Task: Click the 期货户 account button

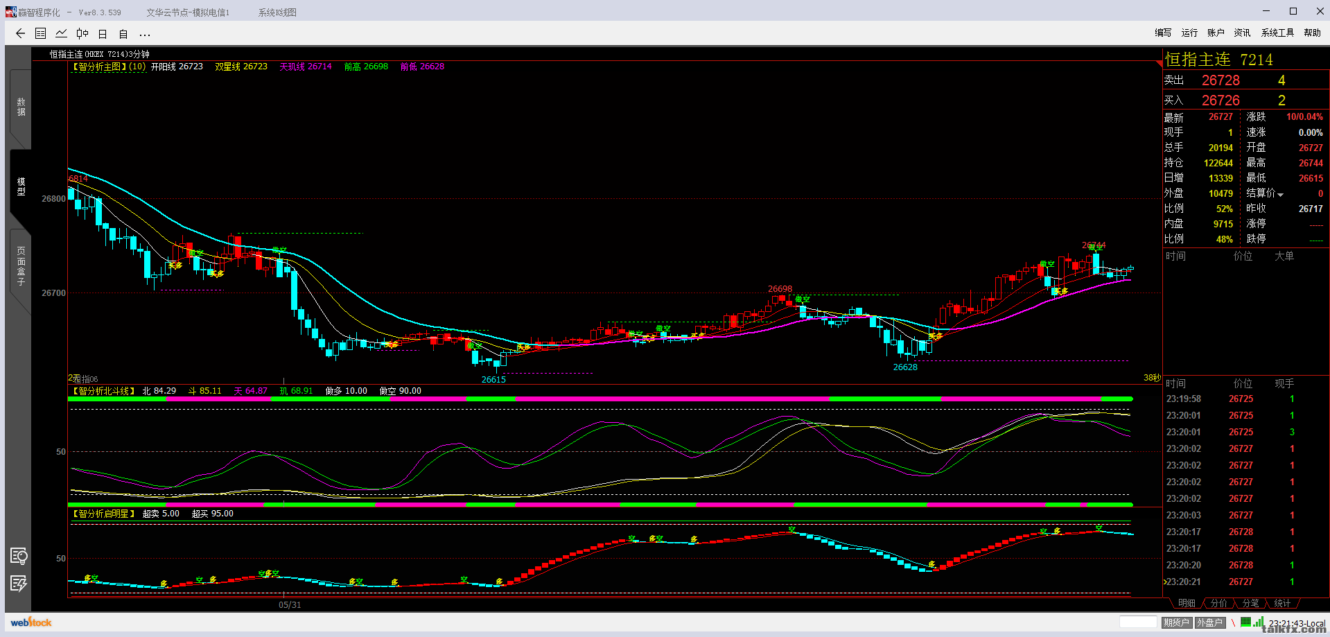Action: (1176, 622)
